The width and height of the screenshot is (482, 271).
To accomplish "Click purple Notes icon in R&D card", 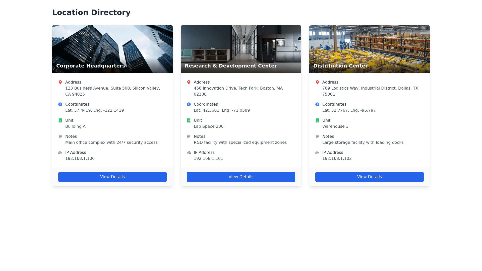I will 189,137.
